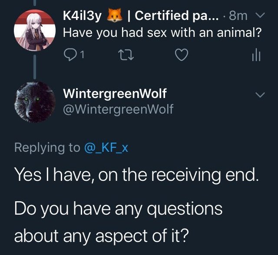
Task: Click the truncated "Certified pa..." name text
Action: [x=177, y=16]
